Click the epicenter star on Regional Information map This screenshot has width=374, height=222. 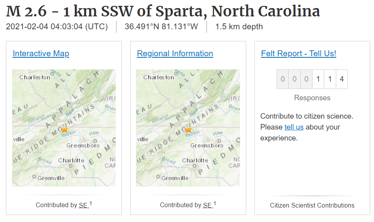pyautogui.click(x=189, y=129)
